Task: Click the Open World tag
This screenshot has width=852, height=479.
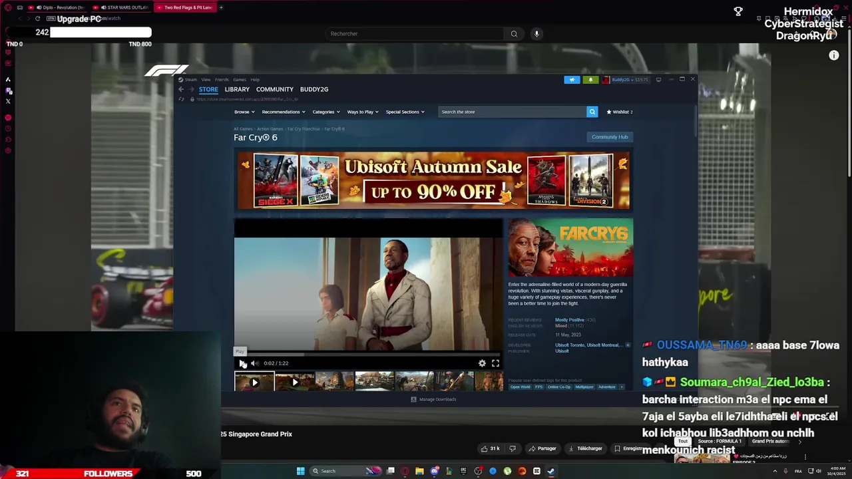Action: click(521, 387)
